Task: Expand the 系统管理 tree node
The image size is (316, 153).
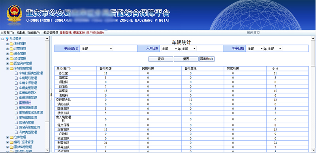Action: tap(8, 44)
